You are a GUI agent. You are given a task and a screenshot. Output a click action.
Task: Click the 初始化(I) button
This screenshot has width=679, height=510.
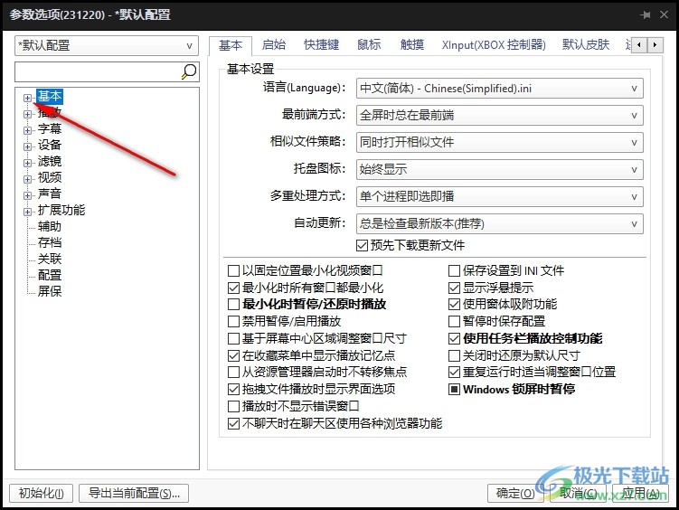pos(42,493)
